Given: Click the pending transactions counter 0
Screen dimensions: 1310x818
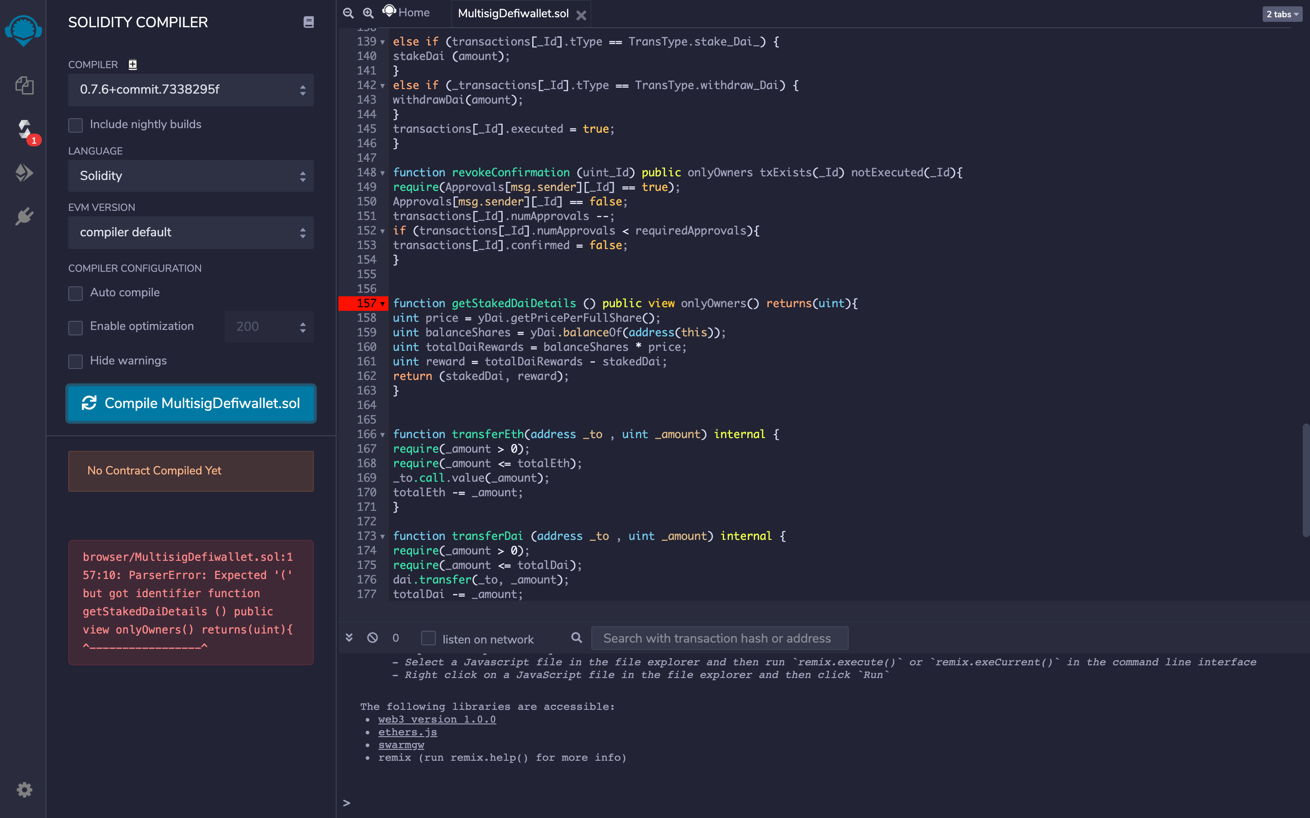Looking at the screenshot, I should tap(396, 638).
